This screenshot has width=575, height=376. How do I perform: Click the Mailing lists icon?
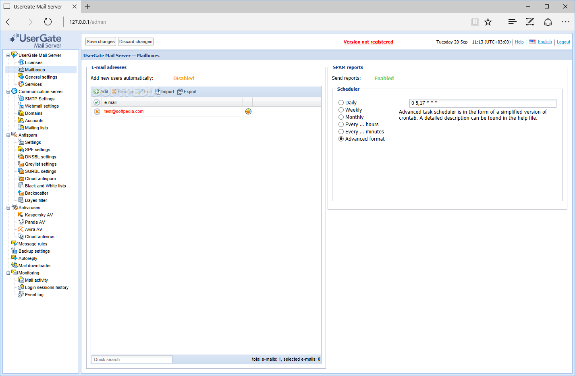[x=21, y=127]
